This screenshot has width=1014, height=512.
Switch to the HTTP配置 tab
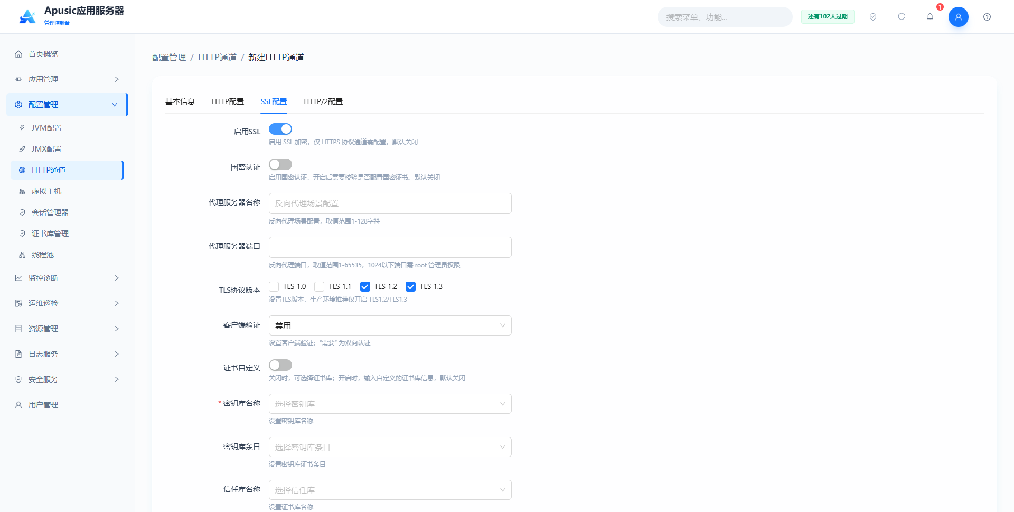pyautogui.click(x=228, y=101)
